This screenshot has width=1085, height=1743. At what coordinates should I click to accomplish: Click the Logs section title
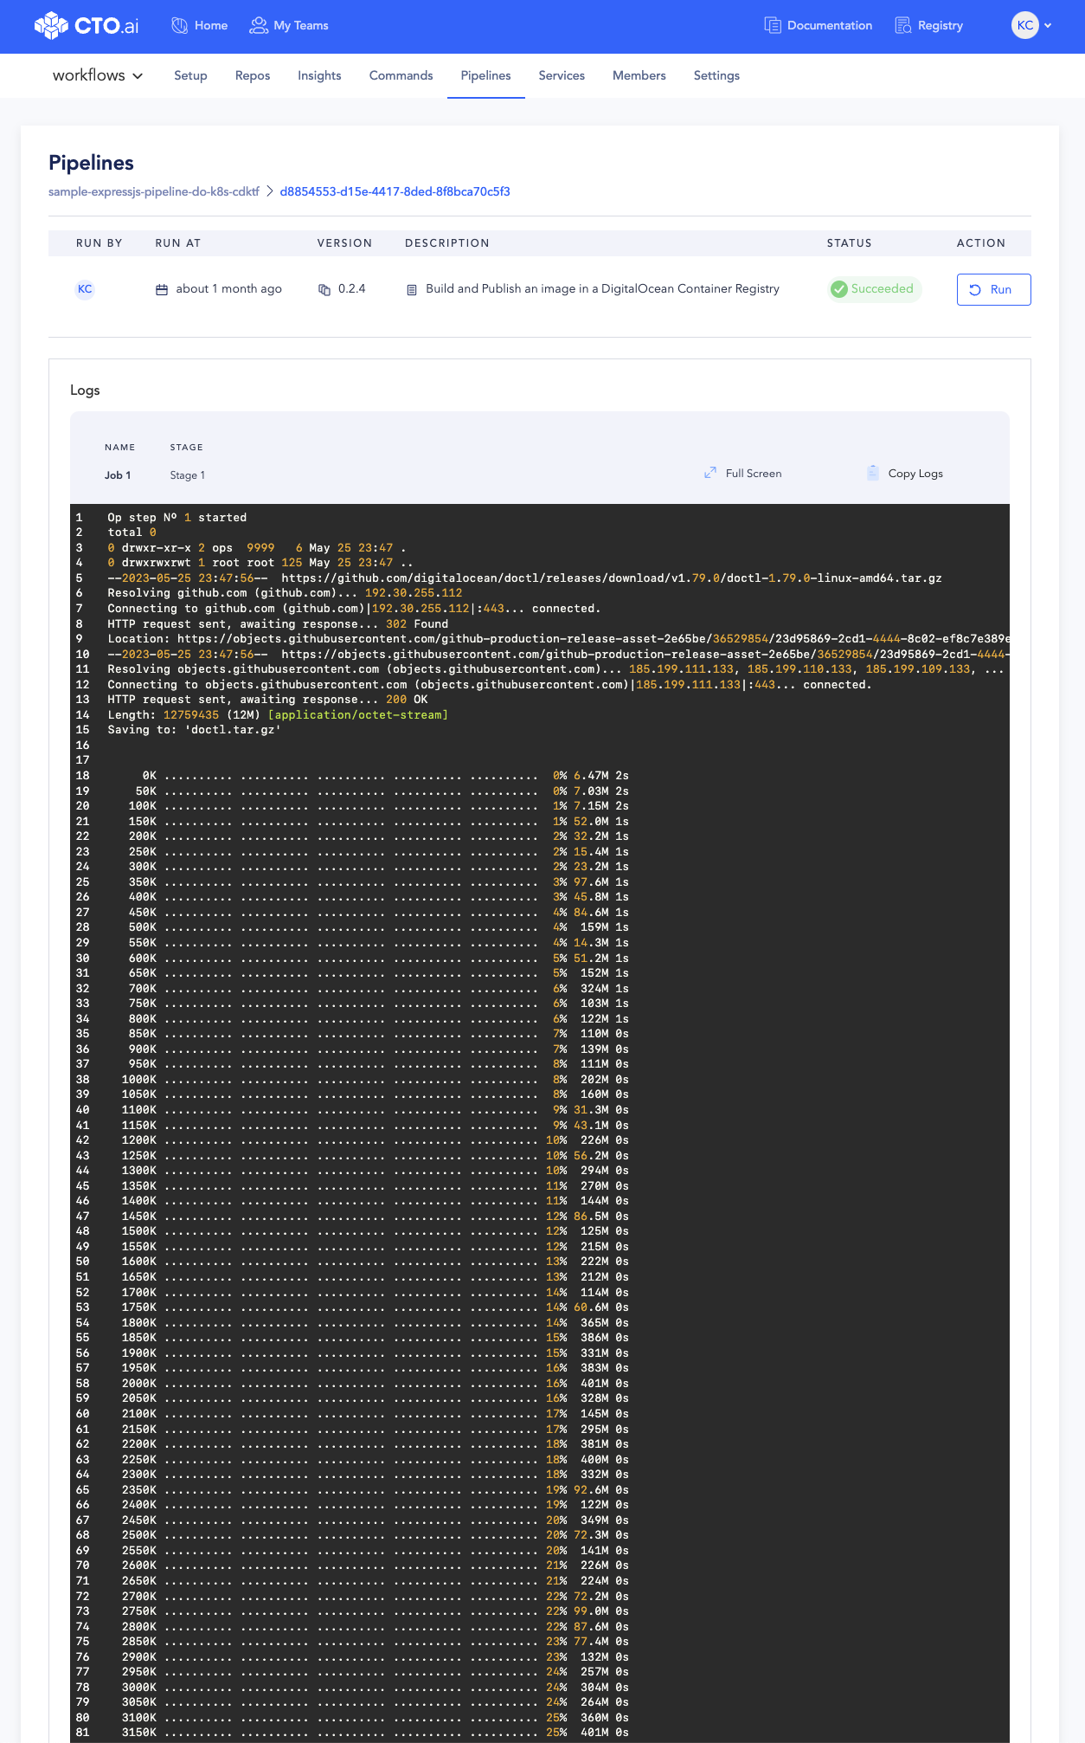(x=85, y=391)
